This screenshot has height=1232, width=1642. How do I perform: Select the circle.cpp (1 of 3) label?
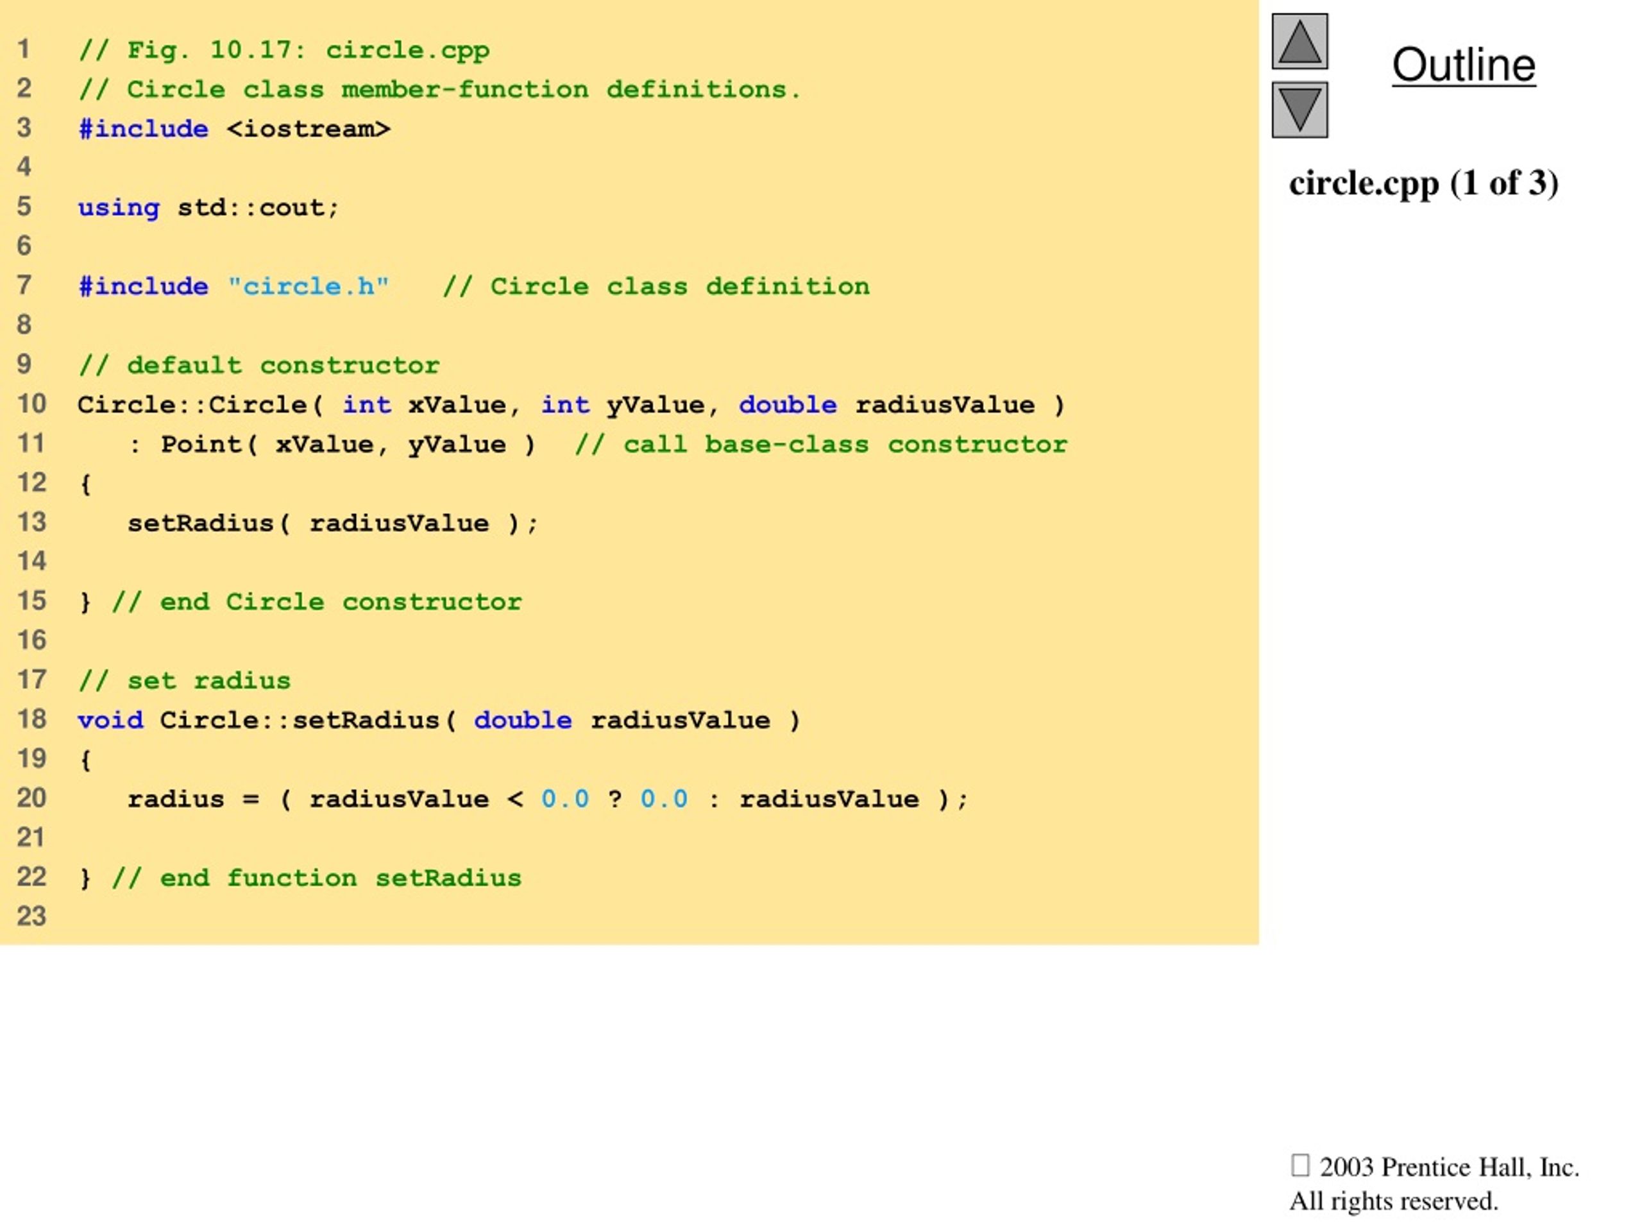point(1423,184)
